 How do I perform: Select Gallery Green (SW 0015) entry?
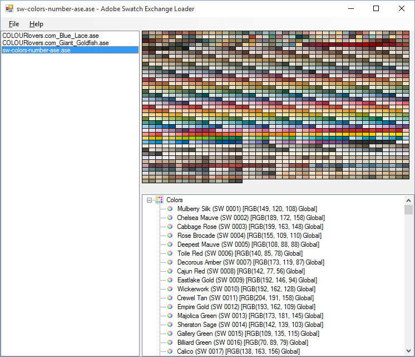point(248,334)
